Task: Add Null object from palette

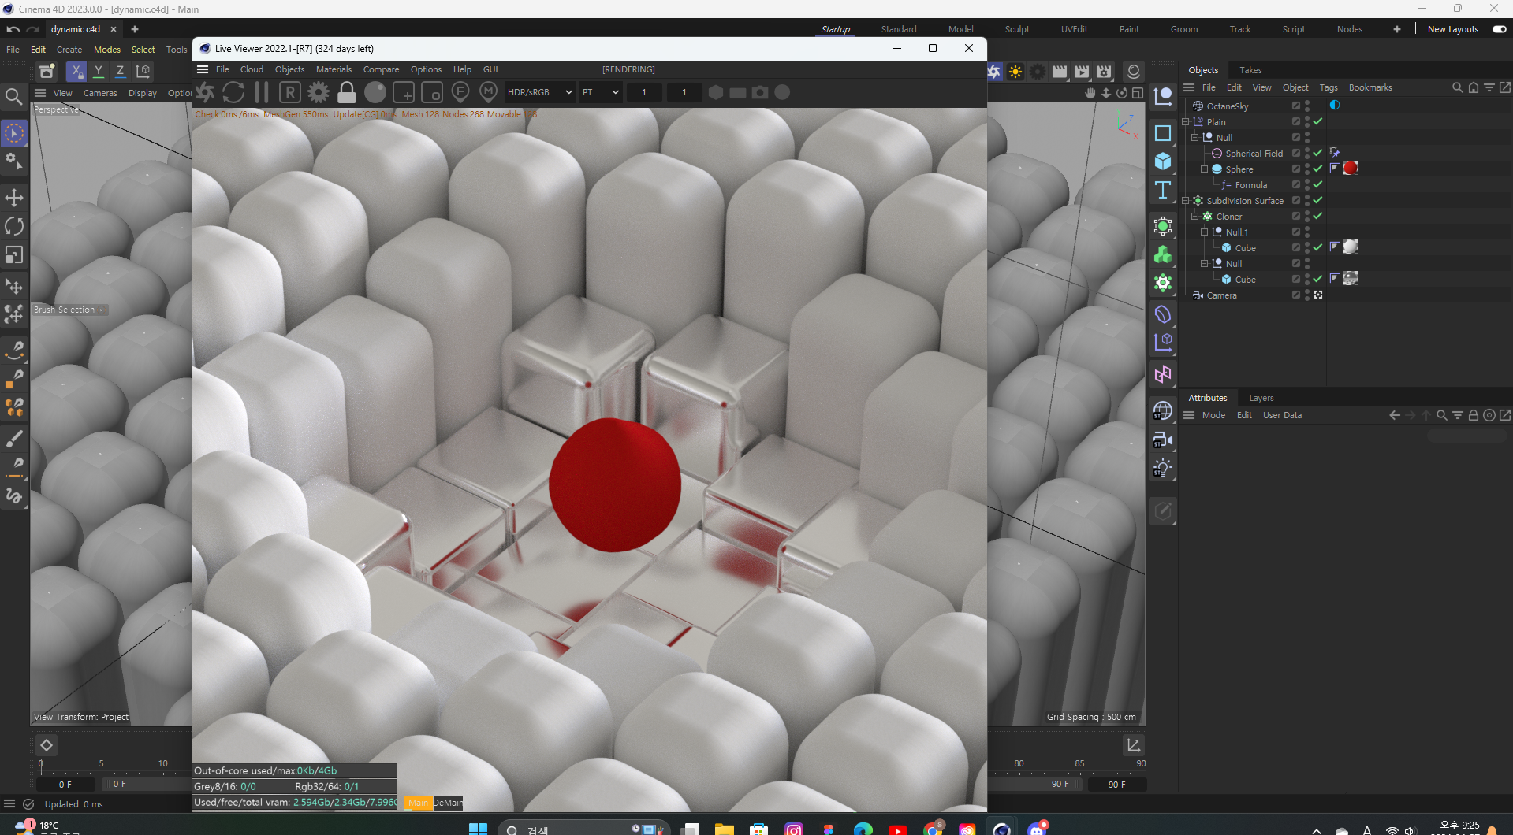Action: [x=1163, y=96]
